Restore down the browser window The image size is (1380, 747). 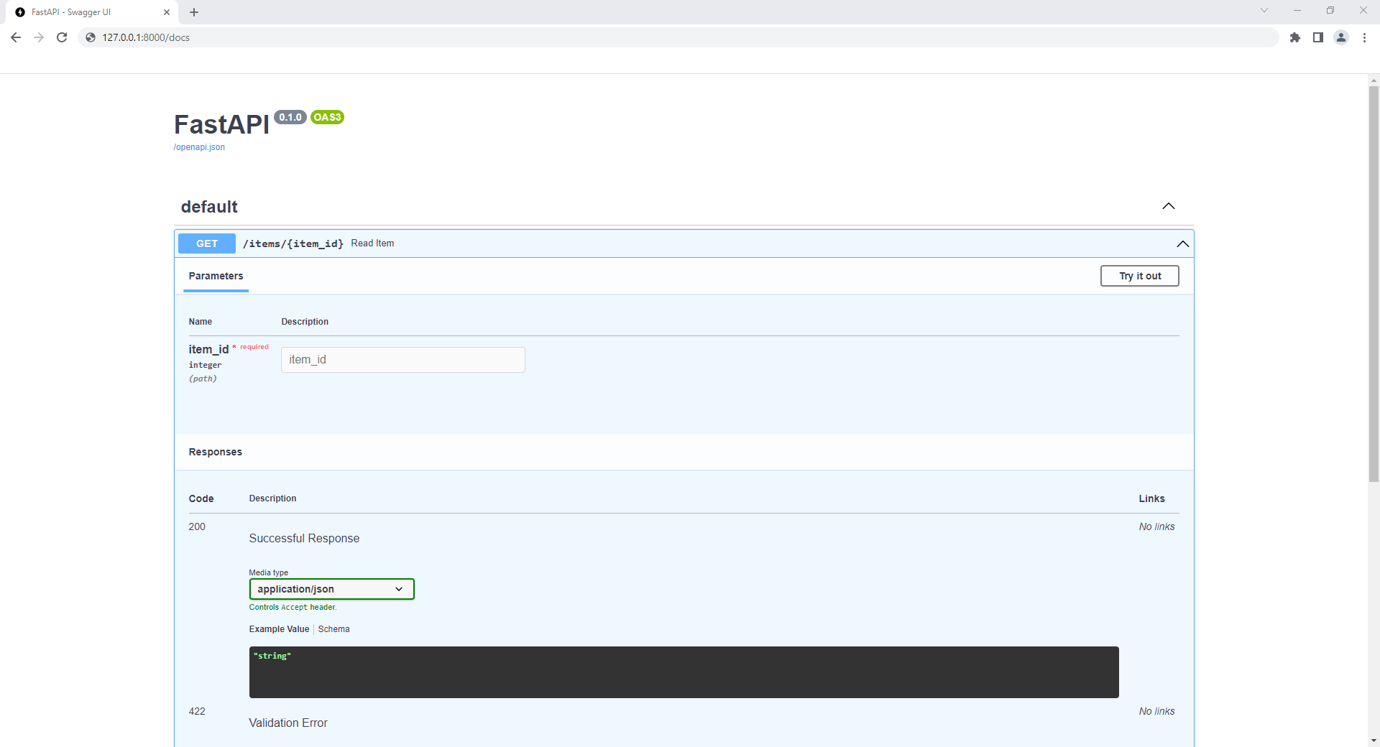click(1330, 10)
